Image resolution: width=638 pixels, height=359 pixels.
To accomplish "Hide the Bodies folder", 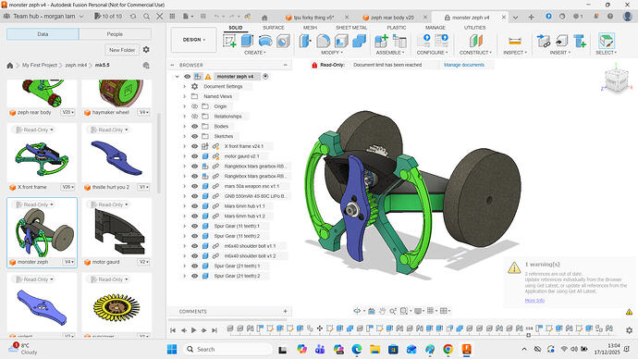I will coord(195,126).
